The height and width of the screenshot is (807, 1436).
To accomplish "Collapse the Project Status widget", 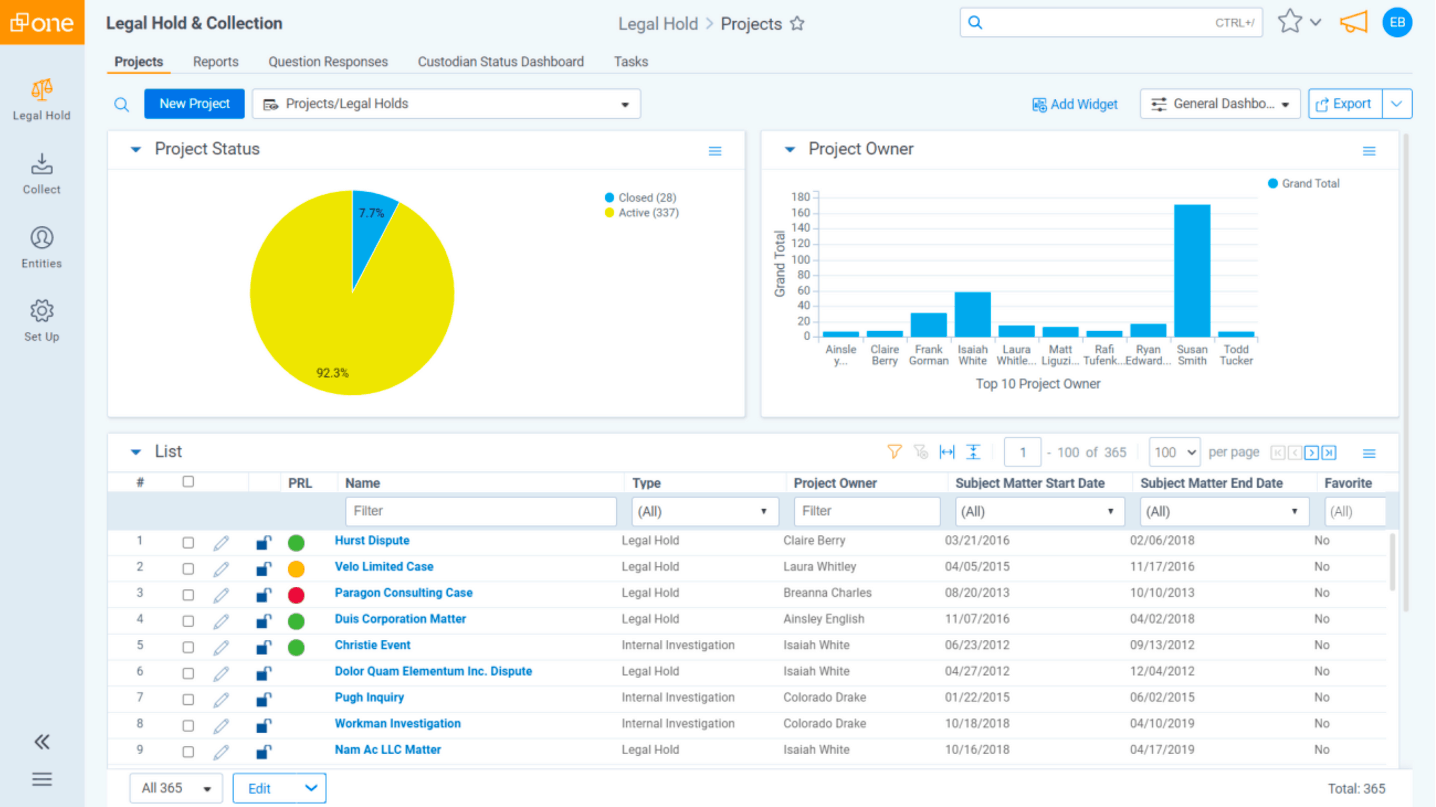I will (135, 149).
